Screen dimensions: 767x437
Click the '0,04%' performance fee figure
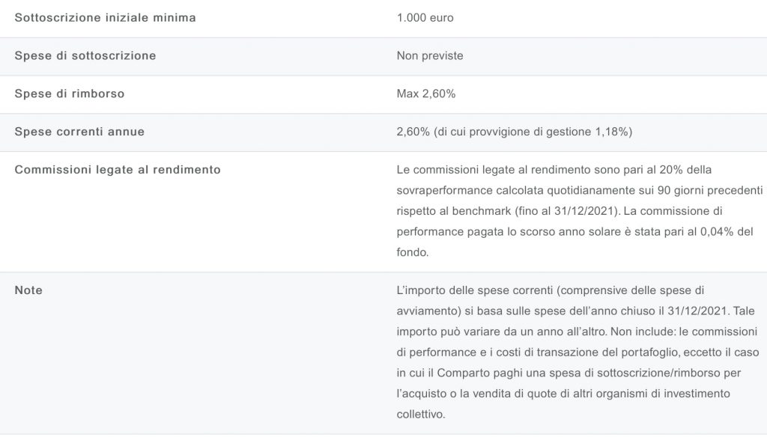click(710, 232)
